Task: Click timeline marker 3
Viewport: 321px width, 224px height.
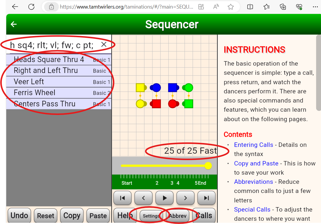Action: 172,183
